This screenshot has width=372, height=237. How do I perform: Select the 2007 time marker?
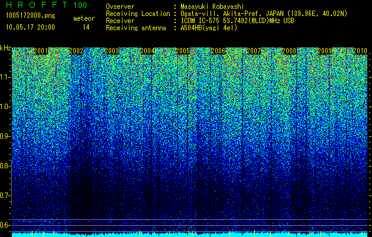click(254, 51)
